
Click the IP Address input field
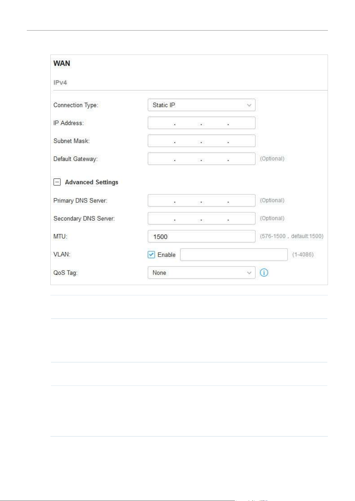tap(201, 123)
